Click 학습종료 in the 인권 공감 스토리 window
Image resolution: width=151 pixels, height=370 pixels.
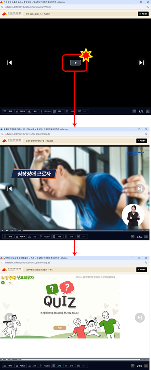pyautogui.click(x=143, y=14)
